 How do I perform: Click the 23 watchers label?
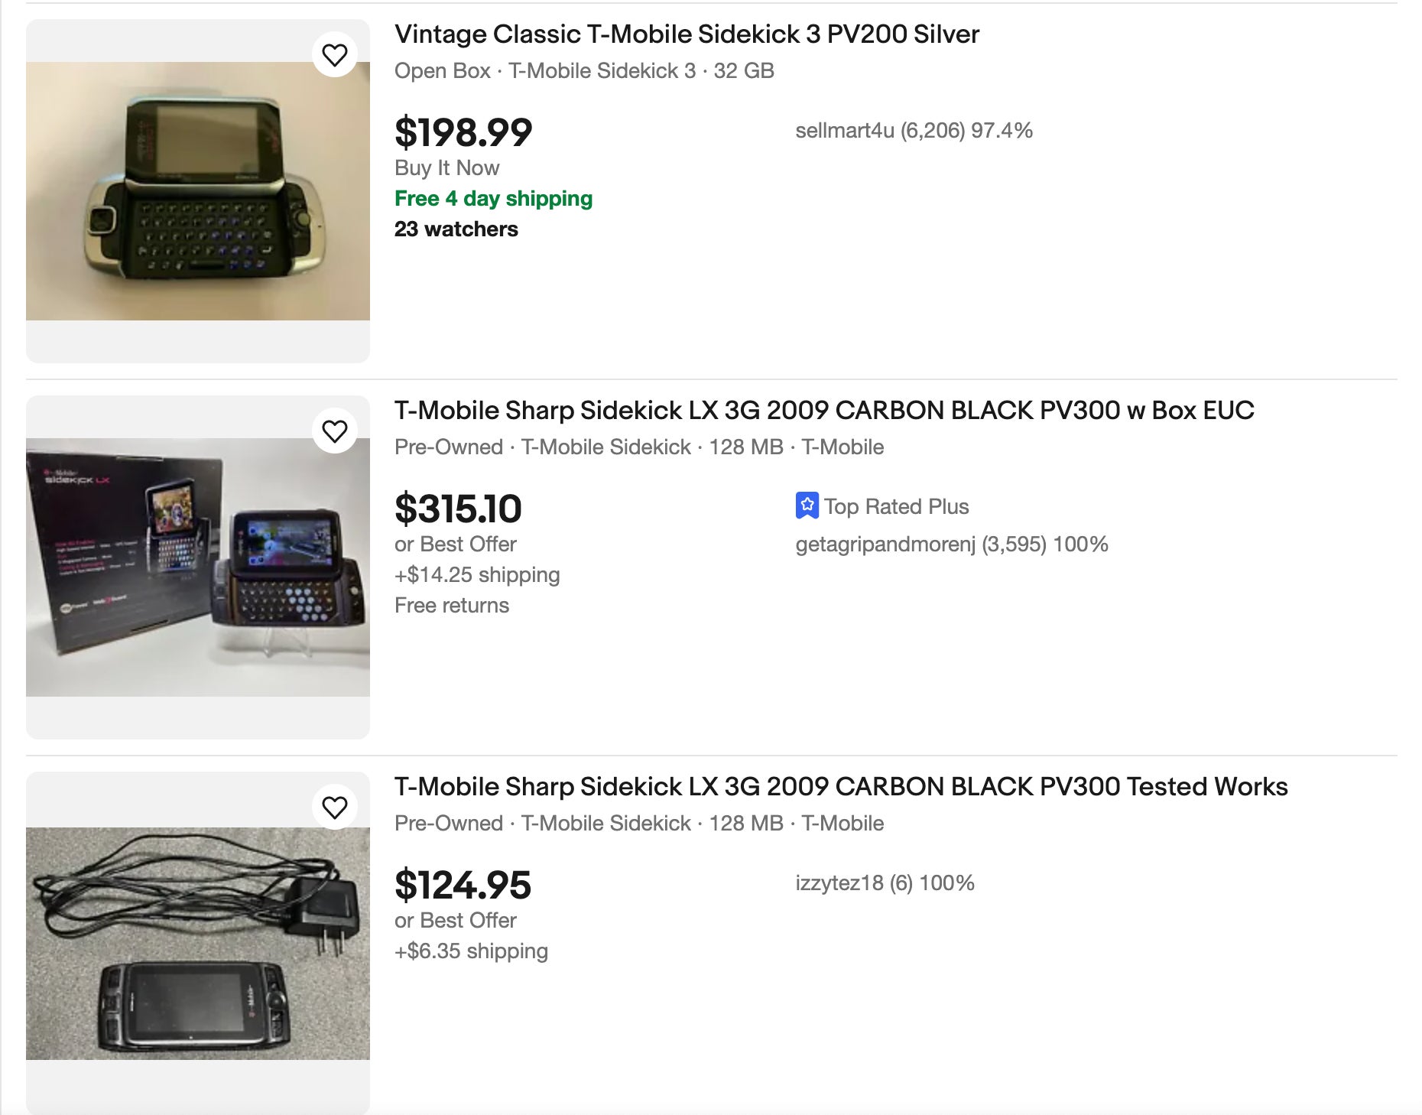(456, 229)
